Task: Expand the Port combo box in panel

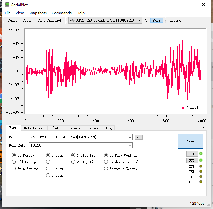Action: coord(130,137)
